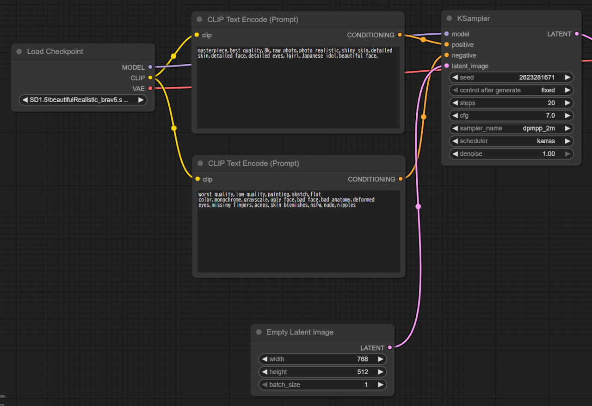This screenshot has height=406, width=592.
Task: Open the scheduler dropdown set to karras
Action: click(x=511, y=141)
